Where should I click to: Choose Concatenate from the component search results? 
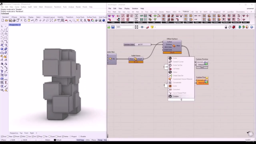point(181,82)
